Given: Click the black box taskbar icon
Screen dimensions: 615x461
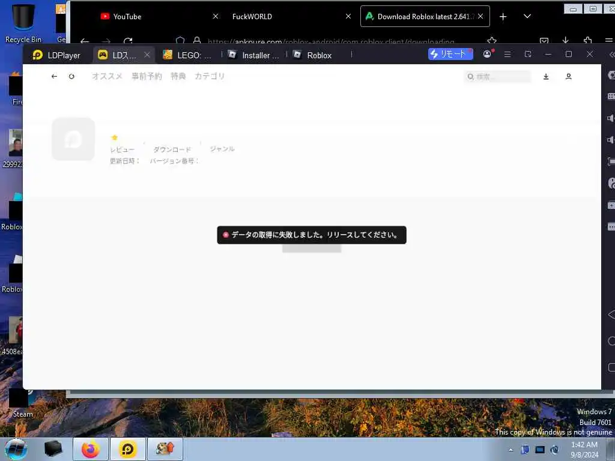Looking at the screenshot, I should tap(53, 449).
